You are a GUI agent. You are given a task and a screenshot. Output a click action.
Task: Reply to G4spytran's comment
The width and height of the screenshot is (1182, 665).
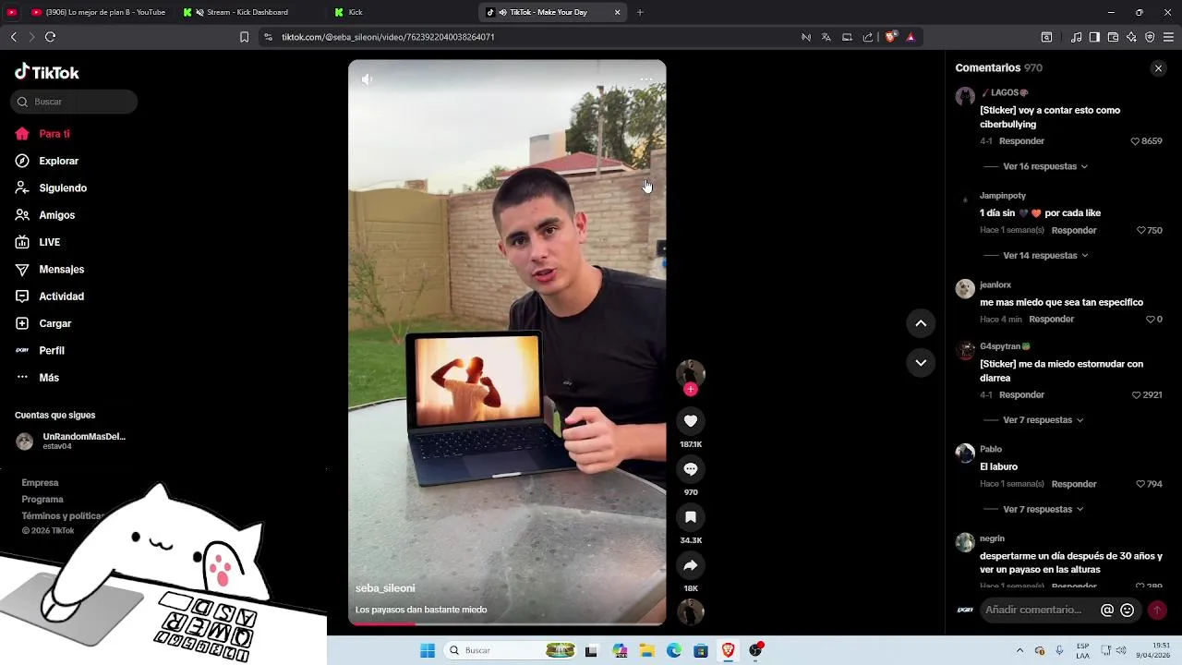(x=1021, y=395)
